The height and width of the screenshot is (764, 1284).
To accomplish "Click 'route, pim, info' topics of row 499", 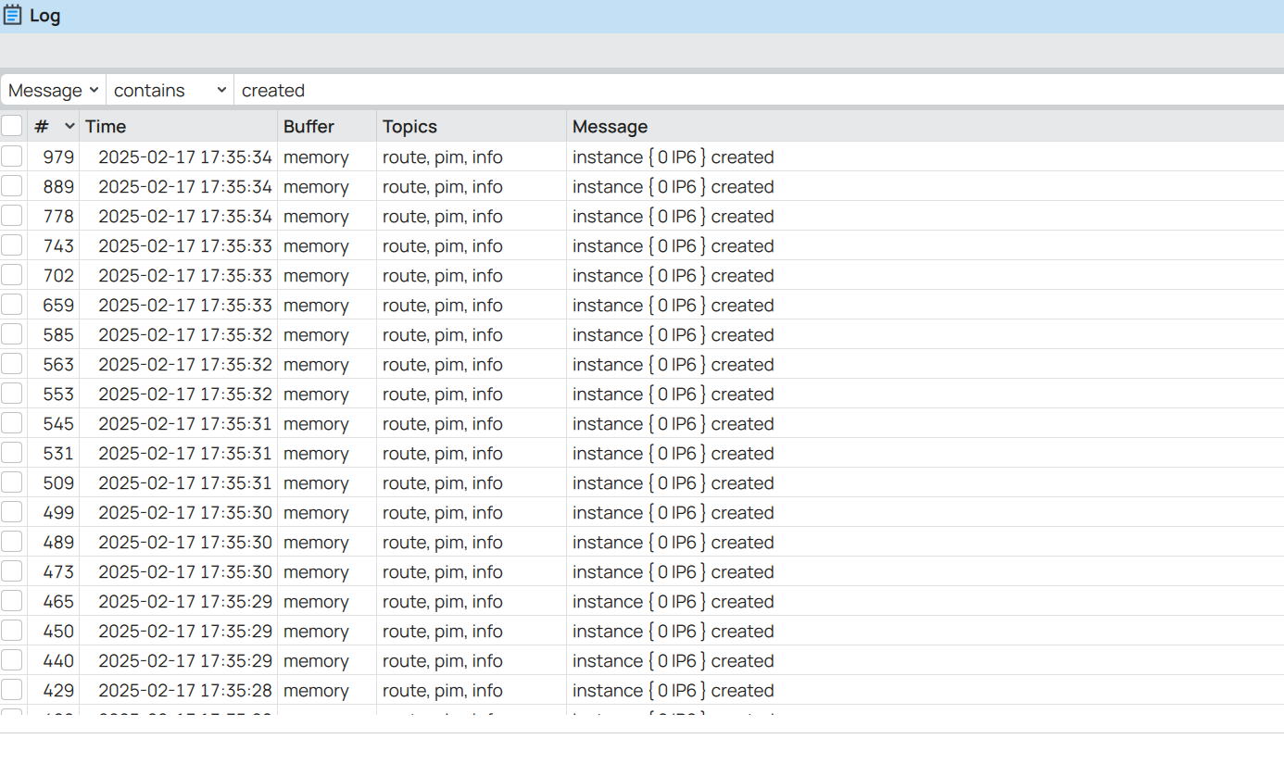I will click(443, 512).
